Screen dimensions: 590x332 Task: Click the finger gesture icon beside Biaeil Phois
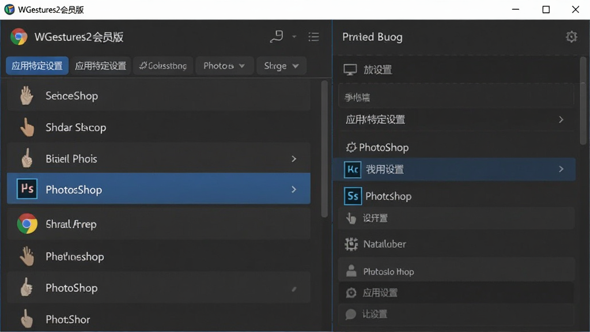[27, 159]
